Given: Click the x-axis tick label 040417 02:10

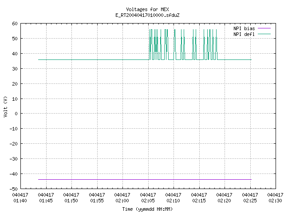Looking at the screenshot, I should click(174, 198).
